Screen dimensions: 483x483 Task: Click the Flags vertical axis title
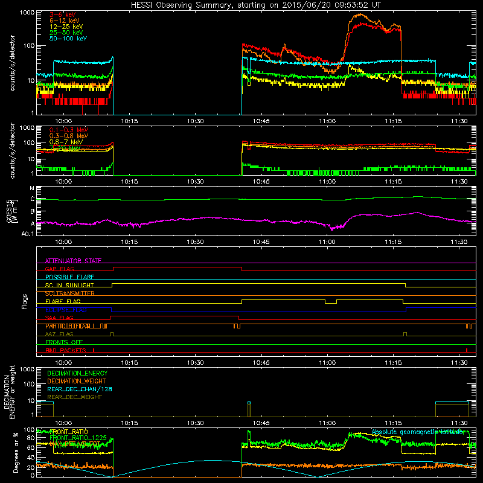pos(25,301)
